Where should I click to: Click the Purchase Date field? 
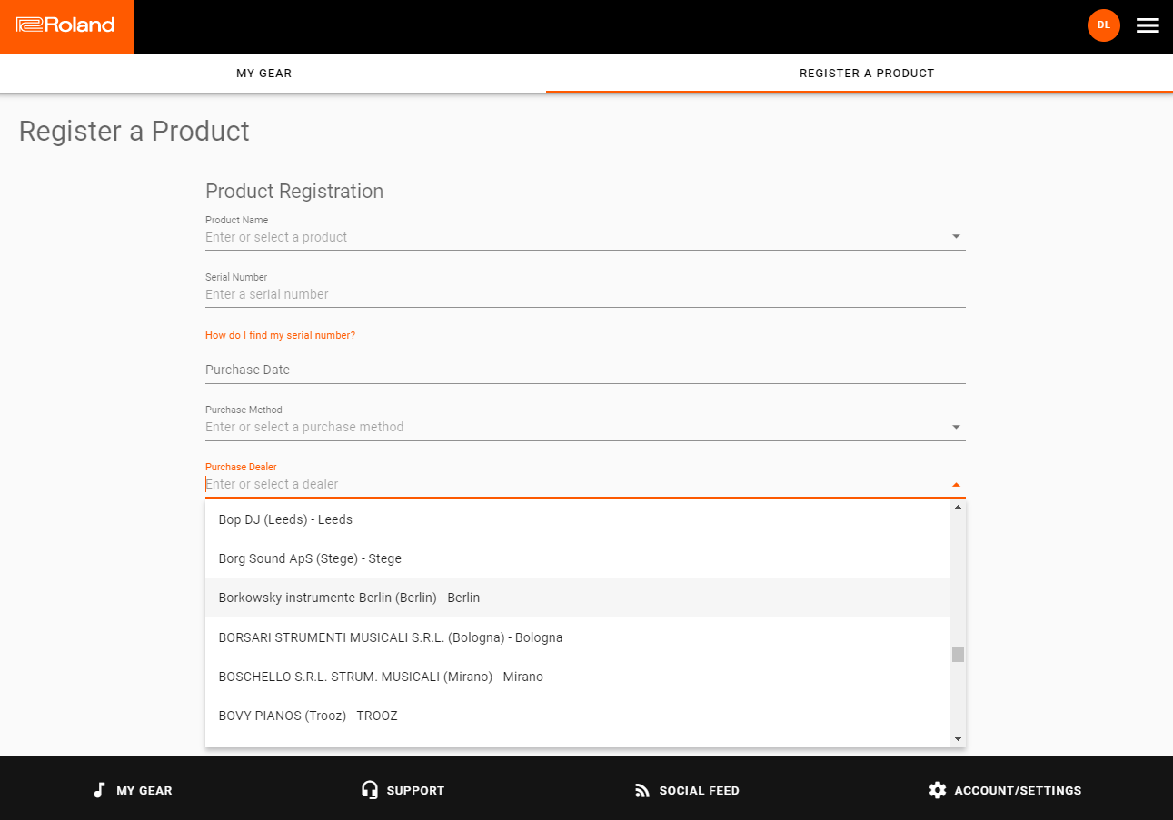tap(585, 370)
